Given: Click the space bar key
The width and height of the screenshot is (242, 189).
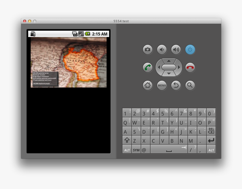Looking at the screenshot, I should pos(169,149).
